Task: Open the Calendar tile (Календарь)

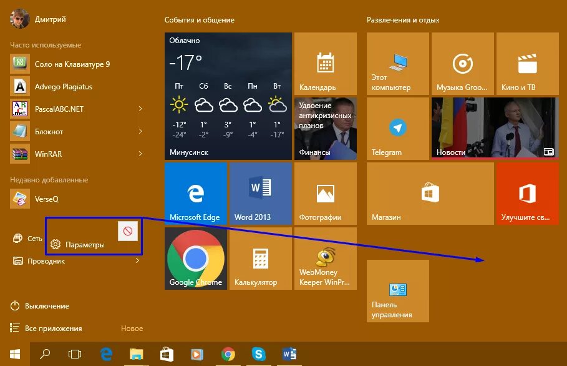Action: pos(326,64)
